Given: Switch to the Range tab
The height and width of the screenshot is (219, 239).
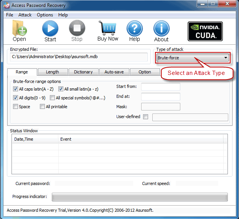Looking at the screenshot, I should [22, 72].
